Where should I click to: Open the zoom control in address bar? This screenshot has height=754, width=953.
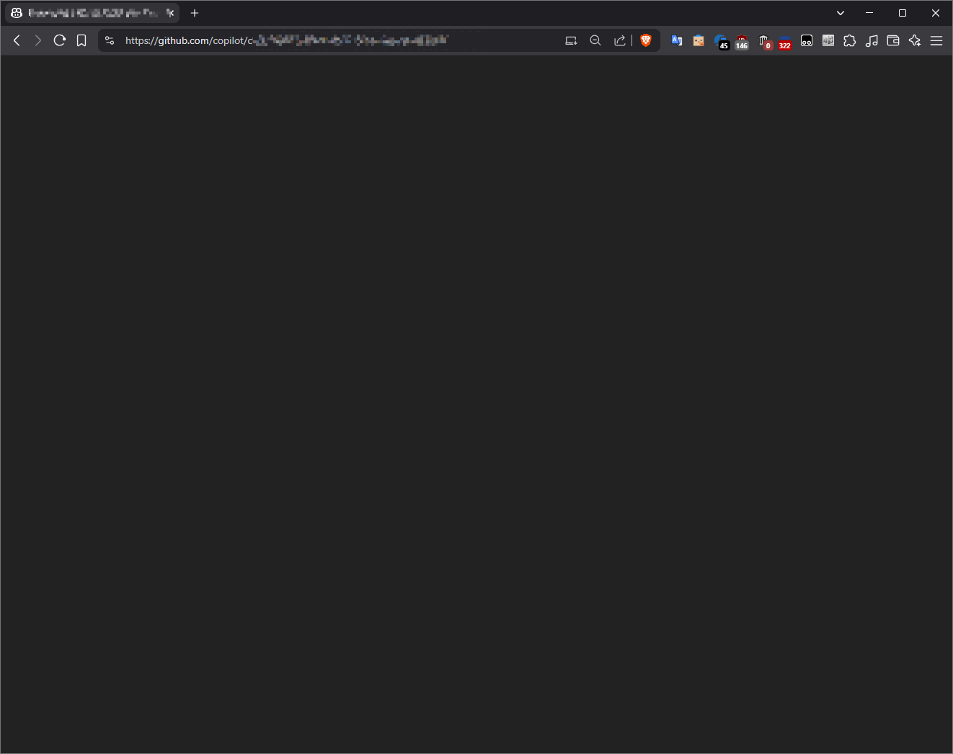click(595, 40)
